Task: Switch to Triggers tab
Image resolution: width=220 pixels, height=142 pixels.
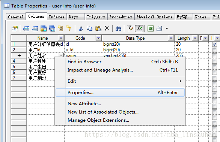Action: (x=96, y=17)
